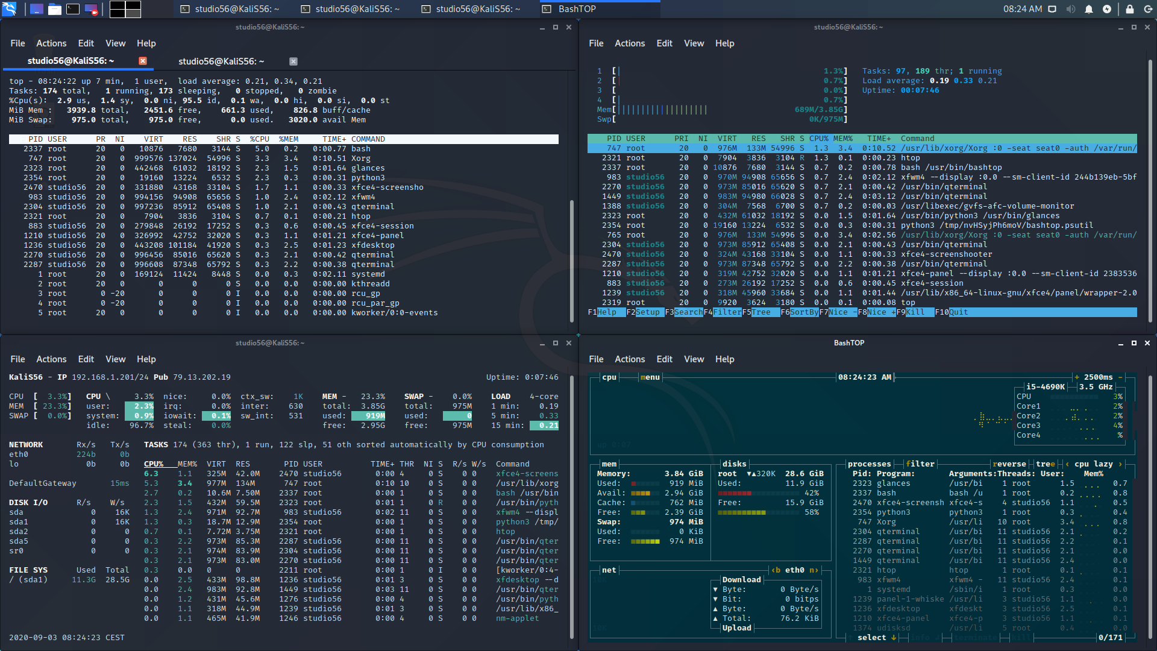Open htop Setup via F2
Image resolution: width=1157 pixels, height=651 pixels.
click(x=649, y=312)
